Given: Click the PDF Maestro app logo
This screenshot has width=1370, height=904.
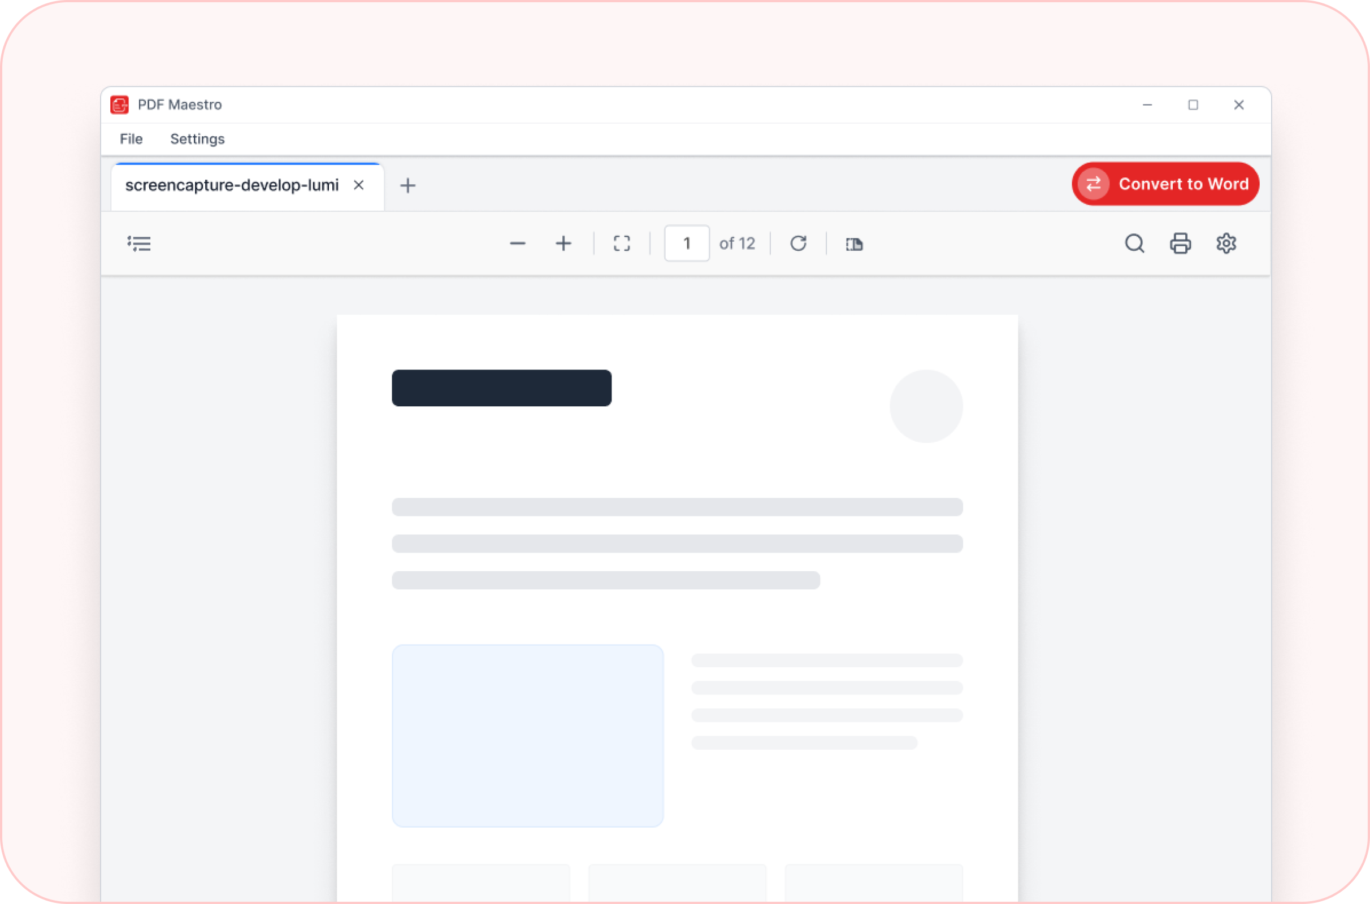Looking at the screenshot, I should pyautogui.click(x=119, y=105).
